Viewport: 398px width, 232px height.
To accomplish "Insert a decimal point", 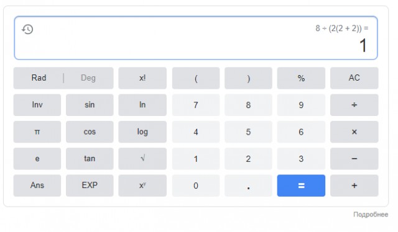I will [x=248, y=185].
